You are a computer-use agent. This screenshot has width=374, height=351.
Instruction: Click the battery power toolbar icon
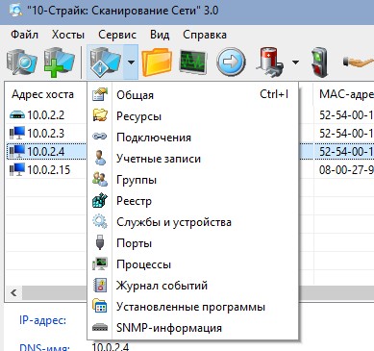[271, 63]
